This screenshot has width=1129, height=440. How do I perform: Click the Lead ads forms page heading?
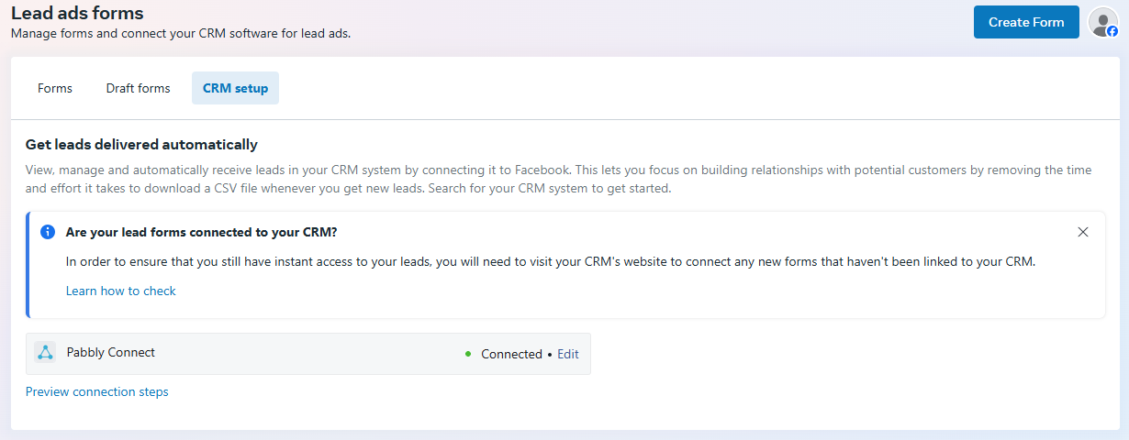pos(77,13)
